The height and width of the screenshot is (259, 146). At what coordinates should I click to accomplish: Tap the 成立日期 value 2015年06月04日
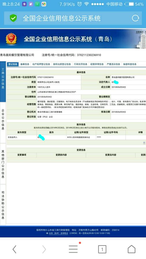click(x=119, y=87)
